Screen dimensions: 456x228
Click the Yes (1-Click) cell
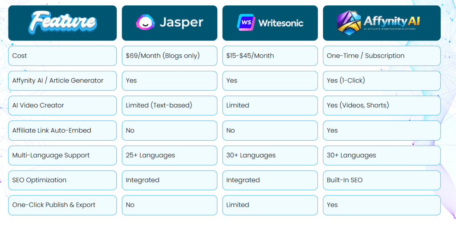click(x=382, y=81)
